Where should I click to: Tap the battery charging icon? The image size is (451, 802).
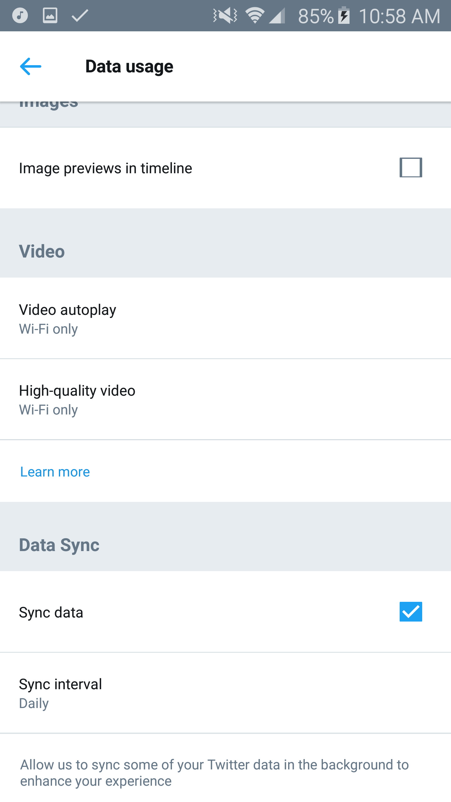(344, 15)
